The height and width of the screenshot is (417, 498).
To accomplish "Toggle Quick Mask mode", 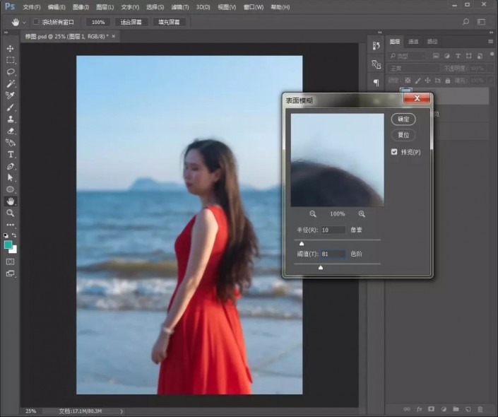I will [10, 262].
